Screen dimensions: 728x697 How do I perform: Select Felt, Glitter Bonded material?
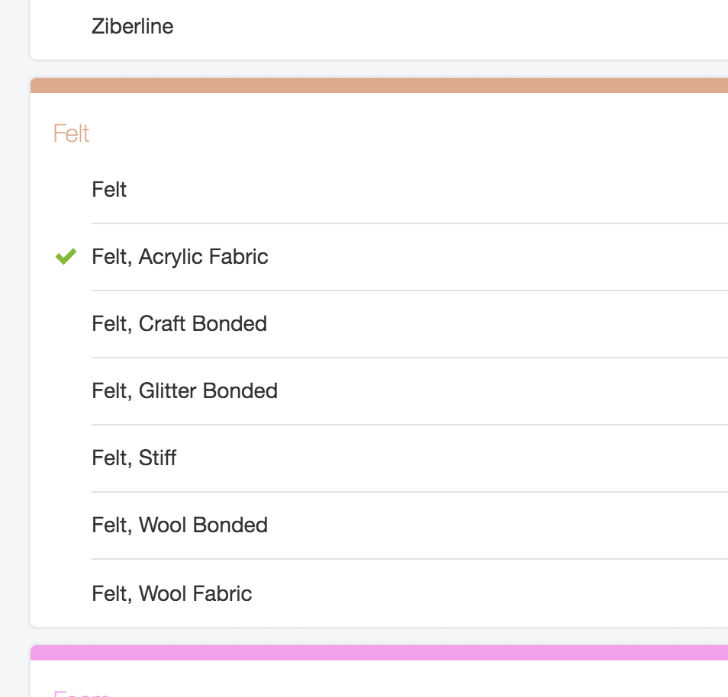410,390
